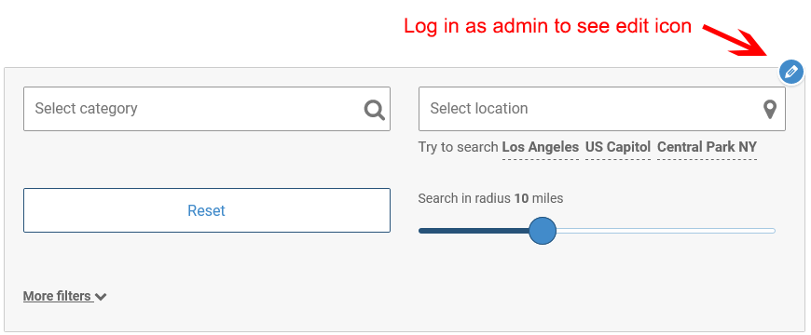Choose the Central Park NY suggestion

coord(707,147)
